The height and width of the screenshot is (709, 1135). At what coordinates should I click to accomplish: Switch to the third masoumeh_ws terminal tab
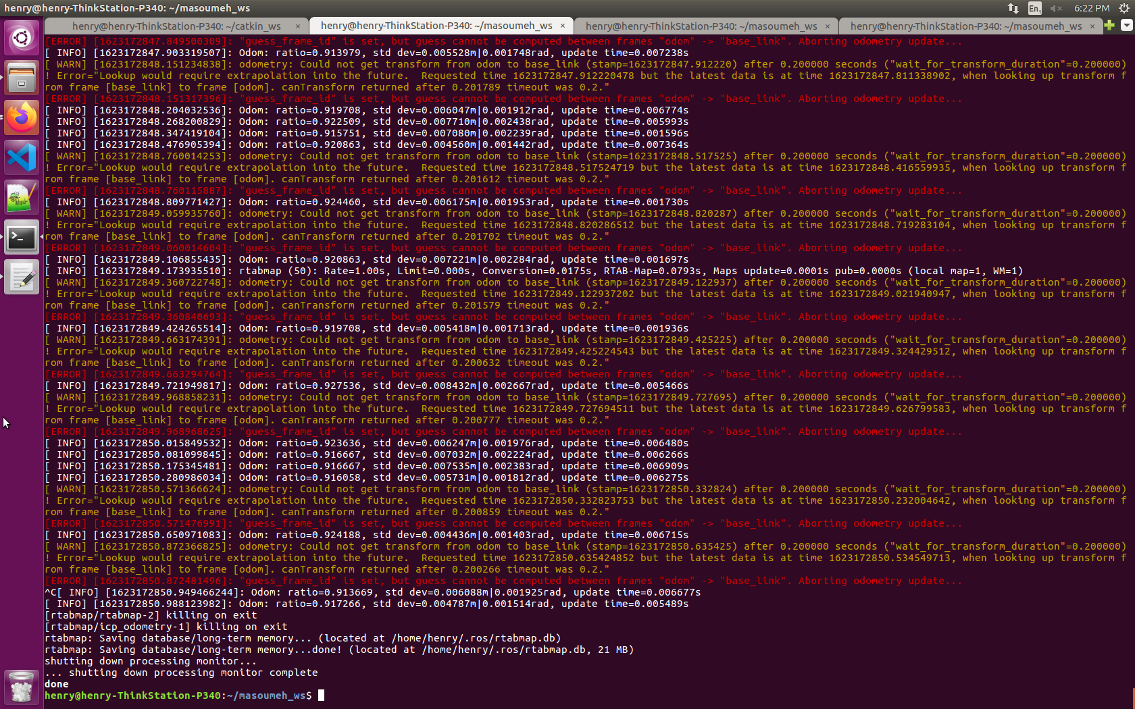point(701,26)
